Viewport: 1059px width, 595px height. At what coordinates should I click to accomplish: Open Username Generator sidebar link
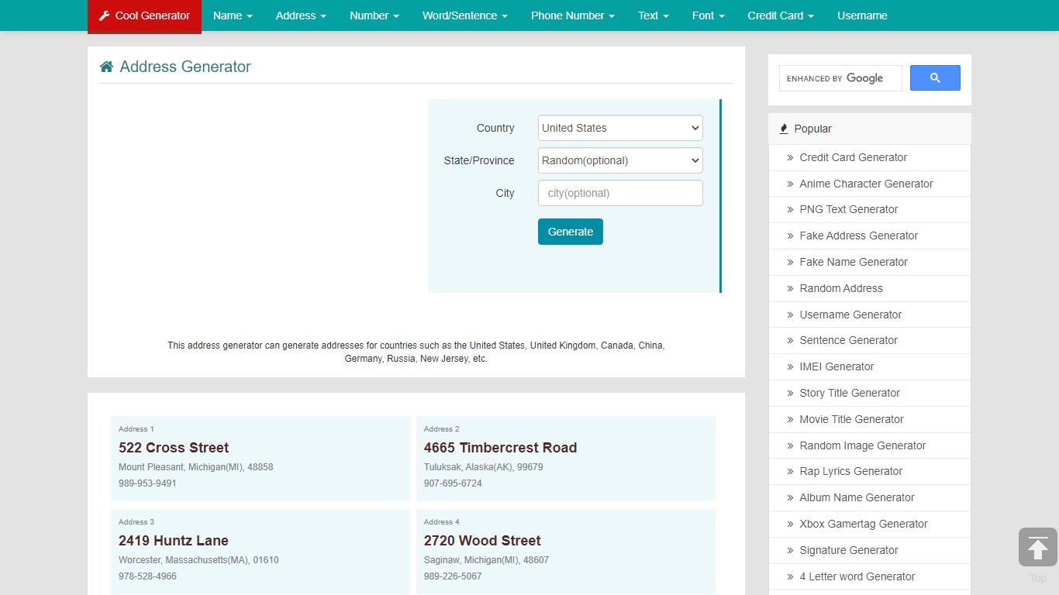click(x=850, y=315)
